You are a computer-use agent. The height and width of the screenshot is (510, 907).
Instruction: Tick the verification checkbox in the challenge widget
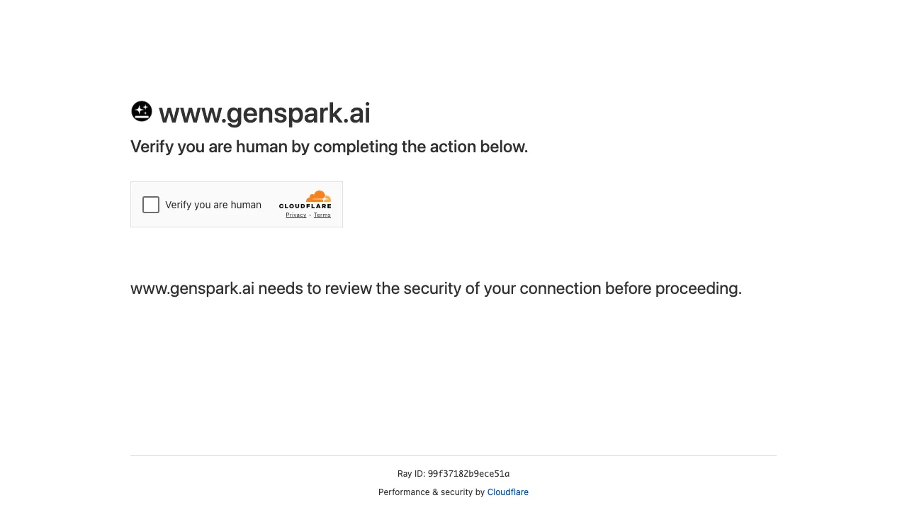point(150,205)
